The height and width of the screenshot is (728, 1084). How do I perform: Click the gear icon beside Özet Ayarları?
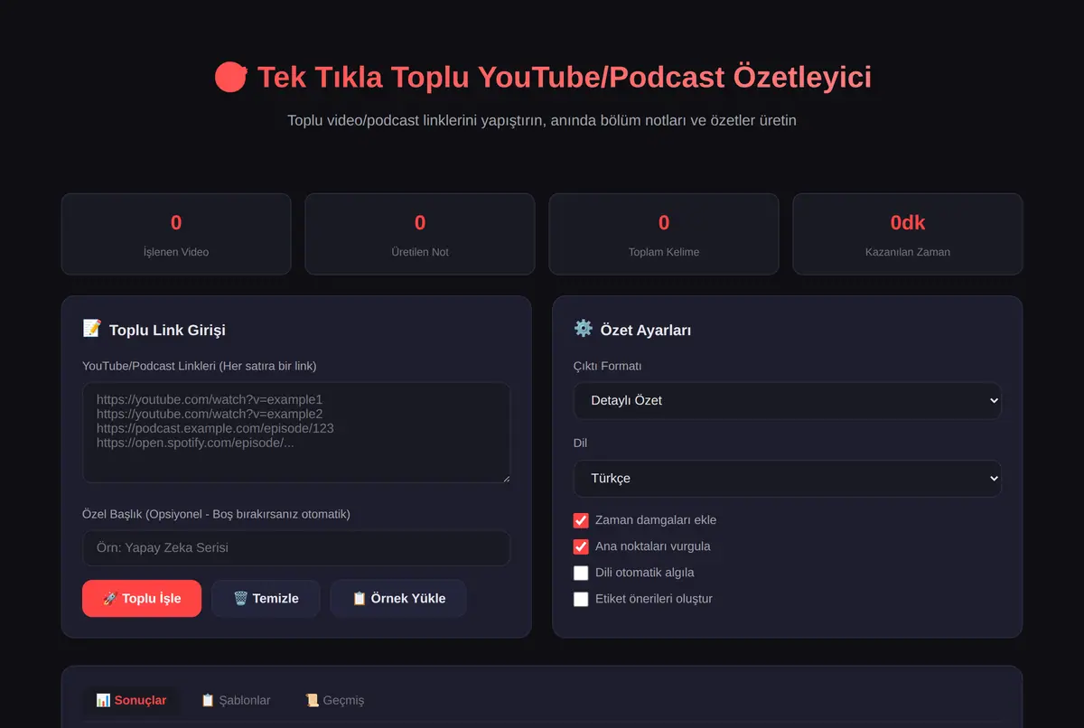click(x=583, y=329)
